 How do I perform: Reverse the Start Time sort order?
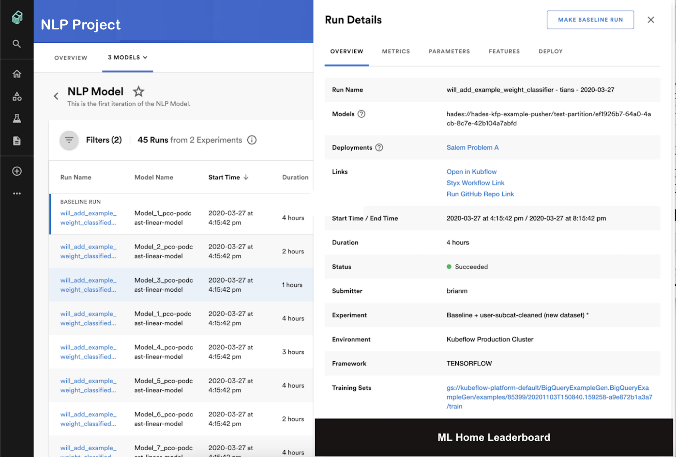(246, 177)
